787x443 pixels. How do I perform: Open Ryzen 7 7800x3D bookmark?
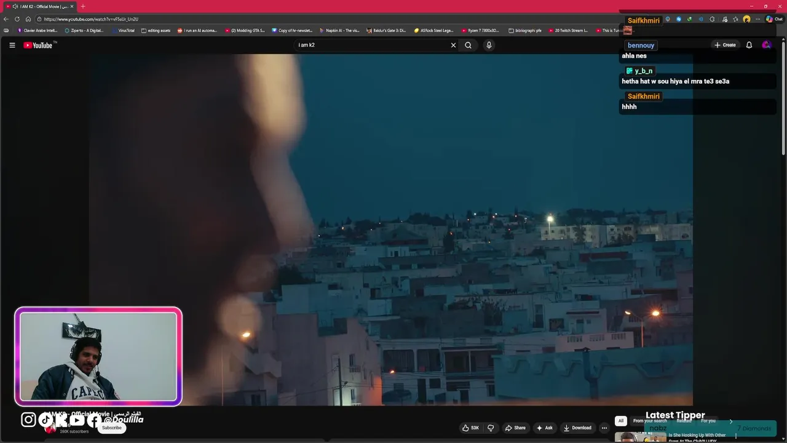pyautogui.click(x=480, y=30)
